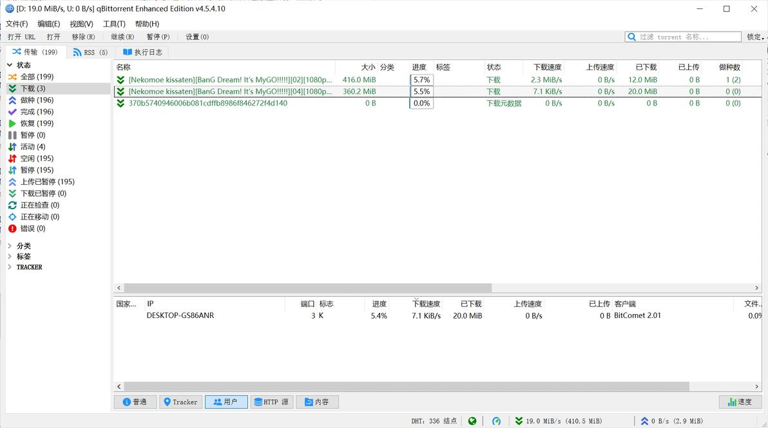768x428 pixels.
Task: Open the HTTP 源 details tab
Action: coord(272,402)
